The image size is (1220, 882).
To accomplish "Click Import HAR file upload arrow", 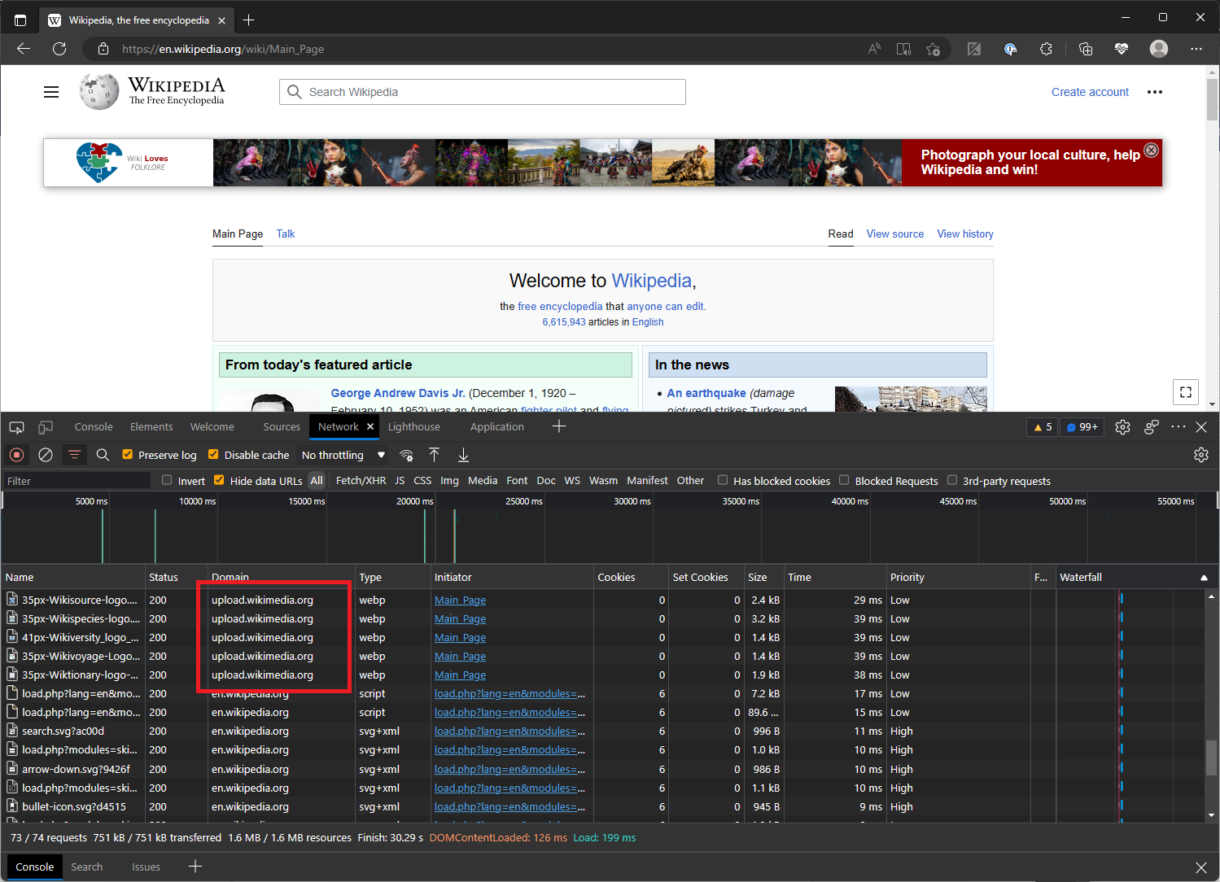I will click(435, 455).
